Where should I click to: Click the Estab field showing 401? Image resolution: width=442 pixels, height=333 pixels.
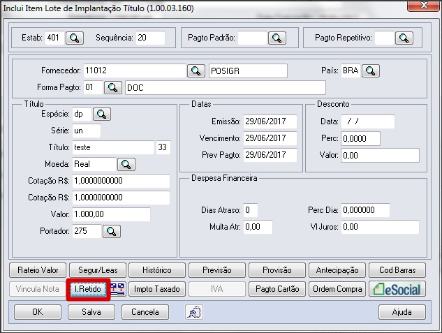[x=54, y=38]
